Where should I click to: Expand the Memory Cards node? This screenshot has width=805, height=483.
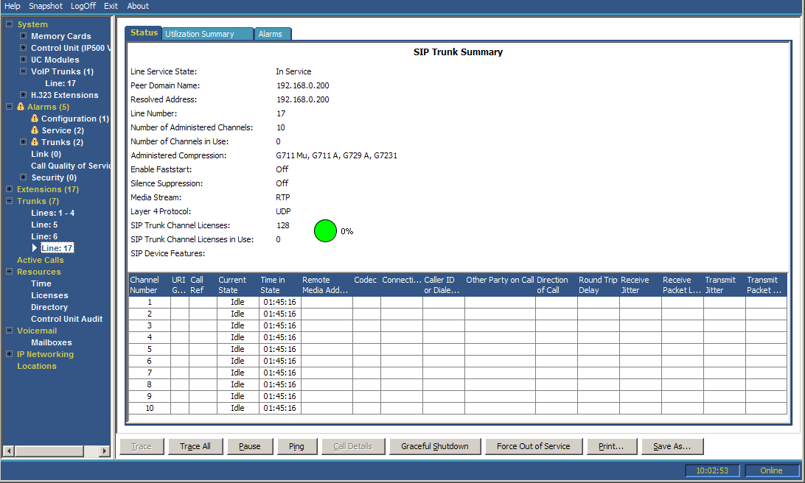pos(23,36)
